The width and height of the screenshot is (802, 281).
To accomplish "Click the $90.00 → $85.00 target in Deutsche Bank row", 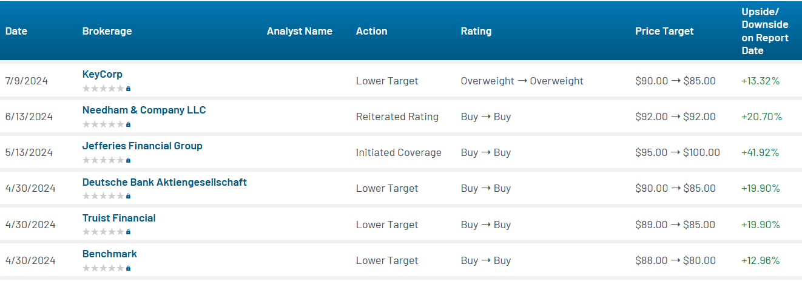I will (x=675, y=188).
